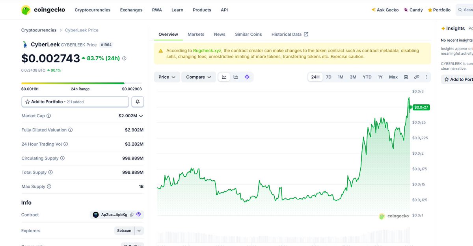Open Market Cap info tooltip icon

(x=49, y=116)
